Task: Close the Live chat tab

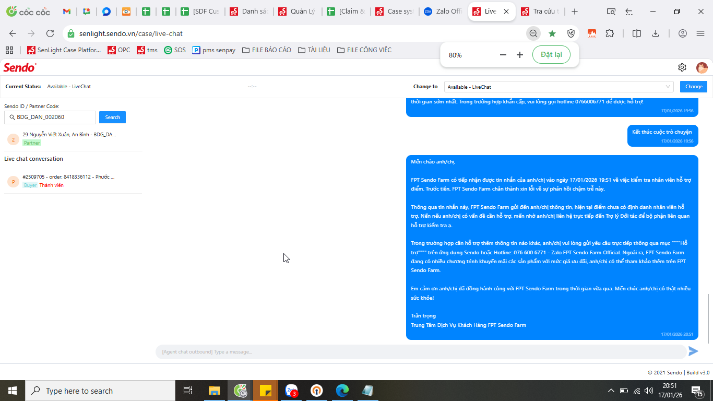Action: click(506, 11)
